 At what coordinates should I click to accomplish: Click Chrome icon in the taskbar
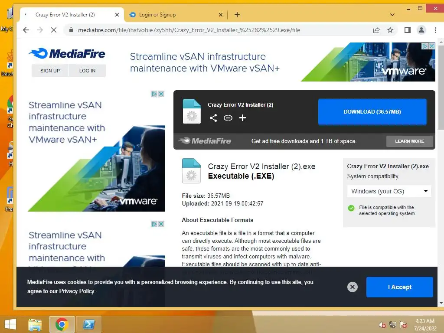click(x=62, y=324)
